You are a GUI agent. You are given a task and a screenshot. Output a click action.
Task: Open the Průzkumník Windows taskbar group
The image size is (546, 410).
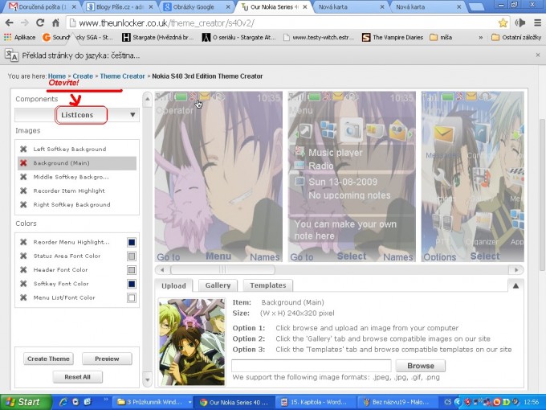click(153, 402)
